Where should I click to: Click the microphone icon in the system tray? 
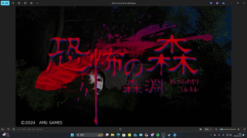[219, 135]
